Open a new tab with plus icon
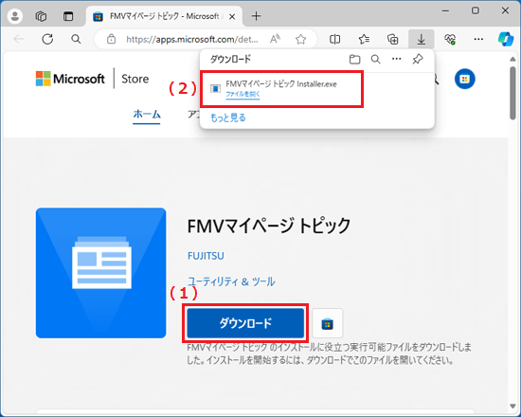The height and width of the screenshot is (417, 521). point(256,16)
